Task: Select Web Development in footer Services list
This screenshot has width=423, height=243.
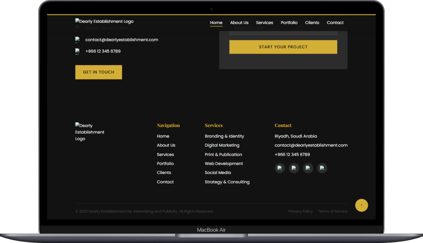Action: (223, 164)
